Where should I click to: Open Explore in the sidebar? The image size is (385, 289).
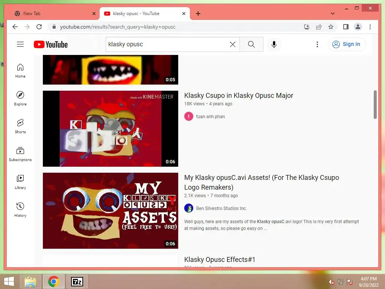pyautogui.click(x=20, y=99)
